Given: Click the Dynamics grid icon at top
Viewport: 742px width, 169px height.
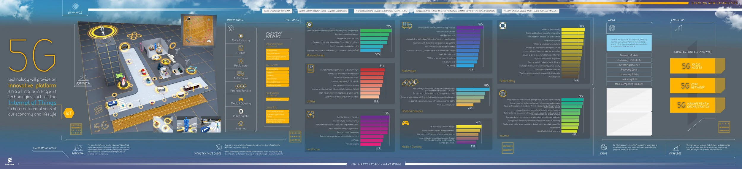Looking at the screenshot, I should tap(75, 6).
